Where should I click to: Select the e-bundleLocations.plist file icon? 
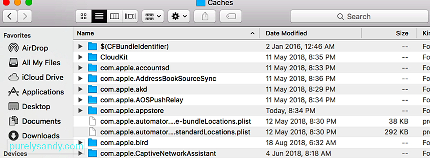[x=93, y=121]
